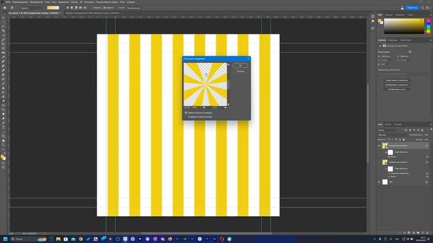Viewport: 433px width, 243px height.
Task: Choose Linear gradient type icon
Action: point(68,7)
